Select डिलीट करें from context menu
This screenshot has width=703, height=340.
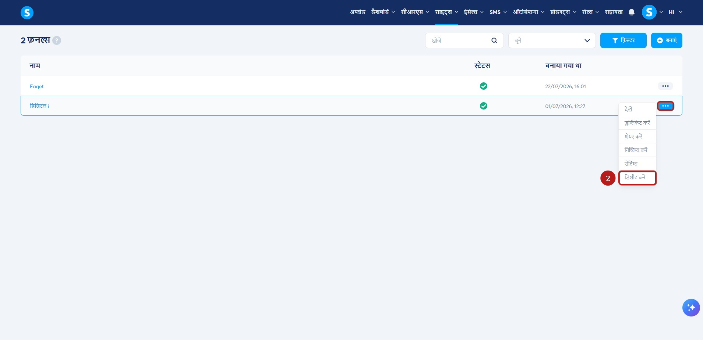pos(637,178)
